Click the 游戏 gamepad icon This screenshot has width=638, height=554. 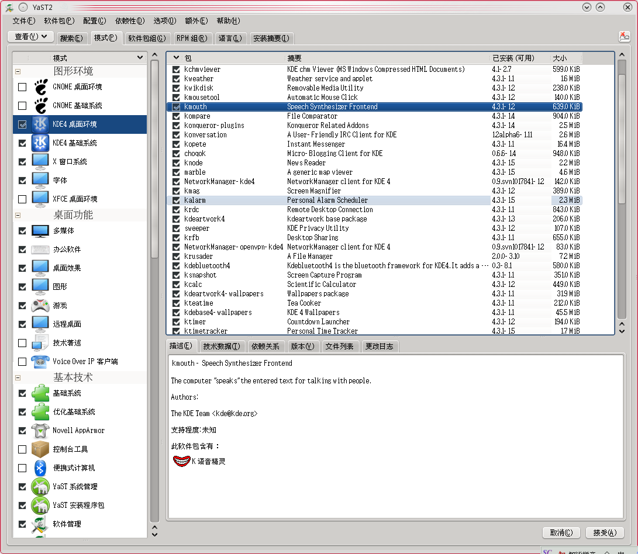pos(40,306)
